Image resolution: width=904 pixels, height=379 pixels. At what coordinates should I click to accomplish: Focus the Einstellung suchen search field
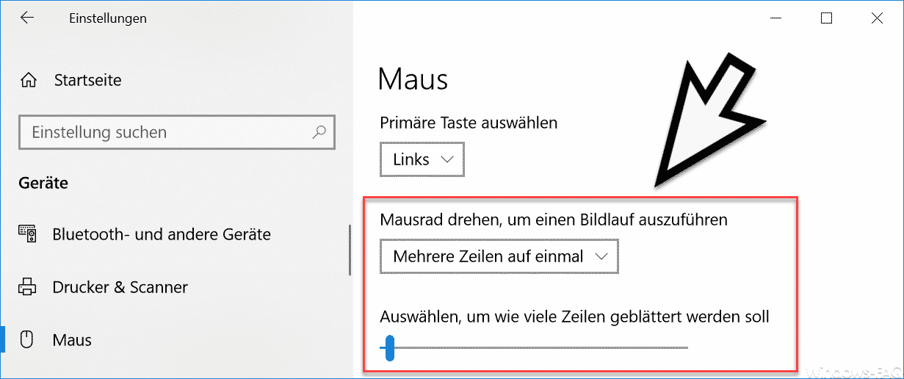coord(165,133)
